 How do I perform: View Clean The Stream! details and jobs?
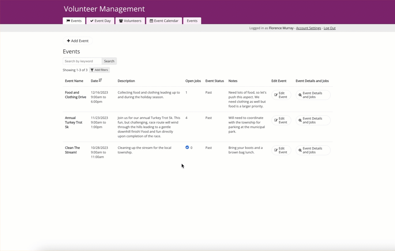[x=313, y=150]
